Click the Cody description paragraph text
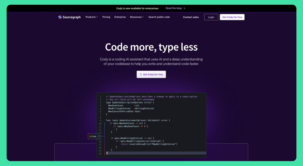The height and width of the screenshot is (166, 303). [x=151, y=62]
